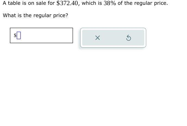Click the 38% value in the question
The image size is (187, 126).
coord(110,3)
